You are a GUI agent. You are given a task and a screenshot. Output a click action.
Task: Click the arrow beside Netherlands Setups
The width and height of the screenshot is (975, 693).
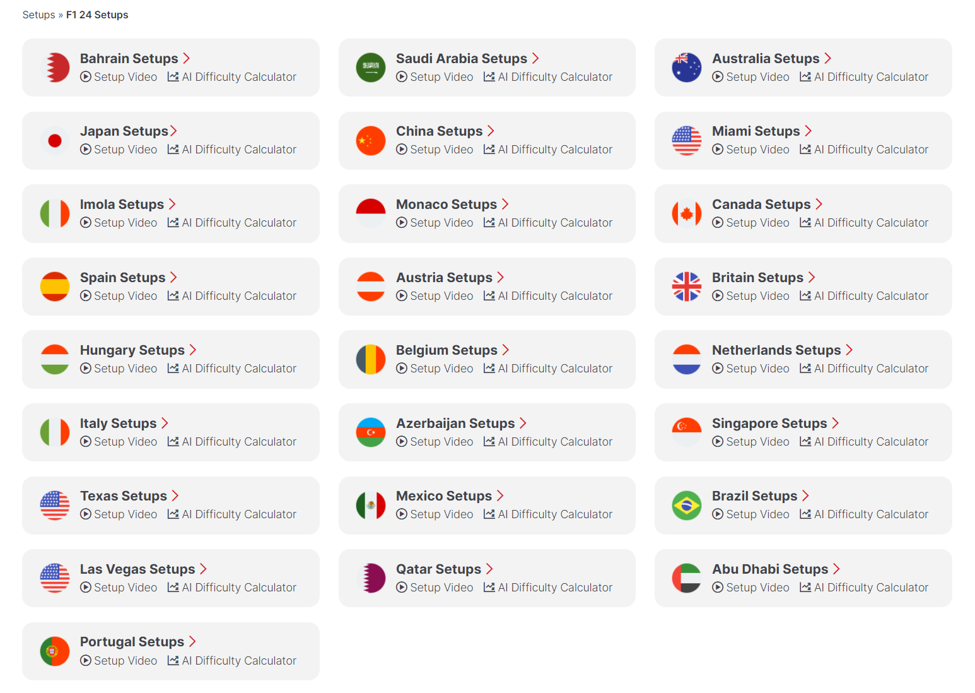(849, 350)
